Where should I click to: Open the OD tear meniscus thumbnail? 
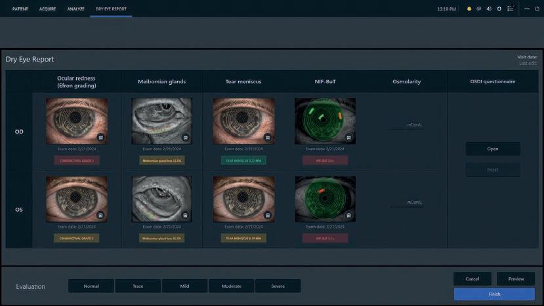point(243,121)
